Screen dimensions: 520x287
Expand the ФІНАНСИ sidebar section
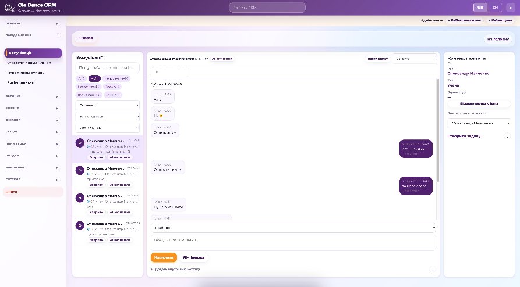(x=32, y=120)
